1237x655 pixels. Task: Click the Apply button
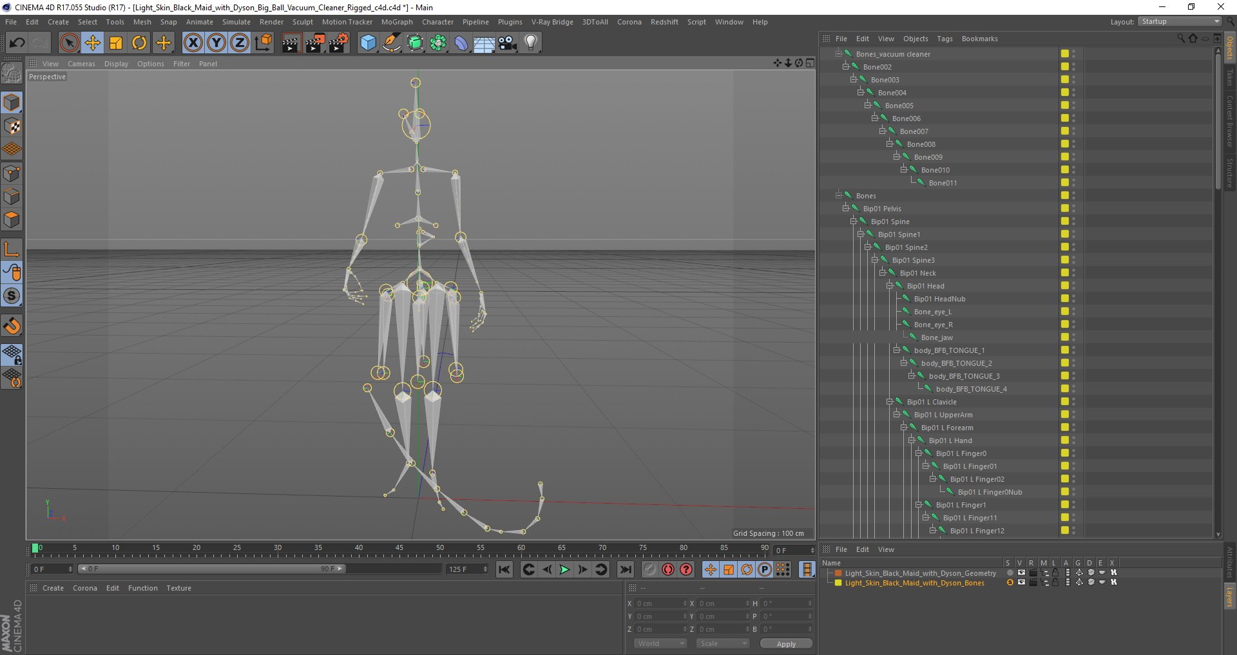[786, 644]
